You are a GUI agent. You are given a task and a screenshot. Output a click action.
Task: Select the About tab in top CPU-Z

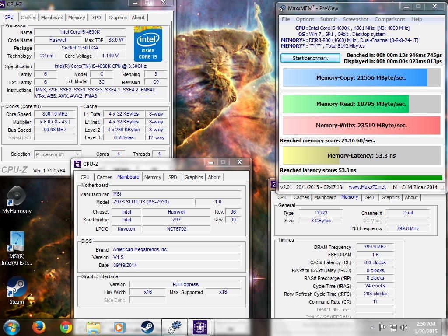click(138, 17)
